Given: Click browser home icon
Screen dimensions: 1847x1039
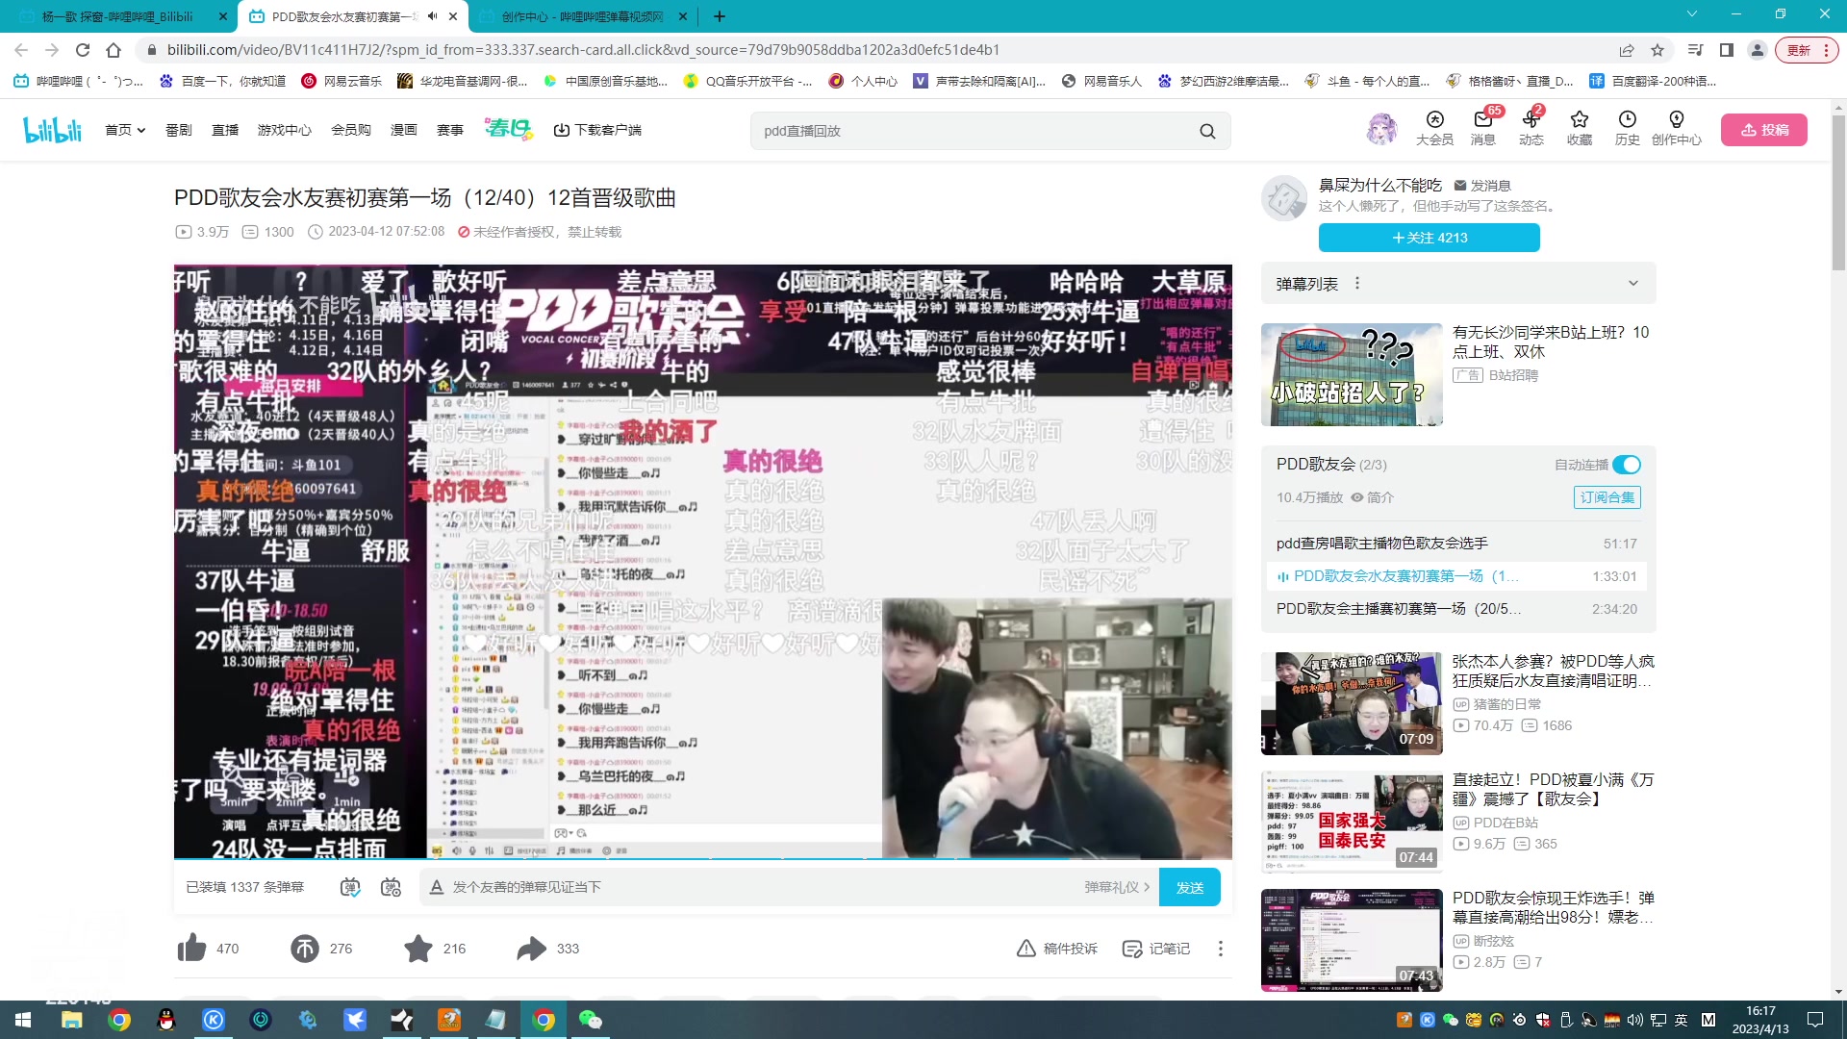Looking at the screenshot, I should click(114, 50).
